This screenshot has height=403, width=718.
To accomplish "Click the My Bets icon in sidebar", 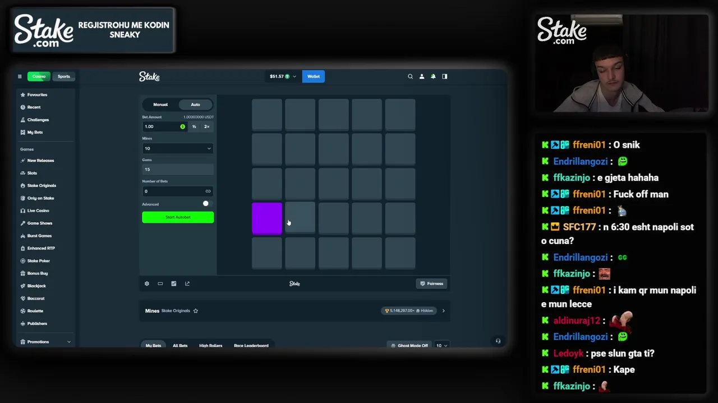I will coord(23,132).
